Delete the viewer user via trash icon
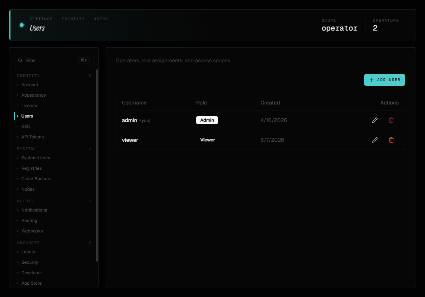Screen dimensions: 425x297 click(391, 140)
